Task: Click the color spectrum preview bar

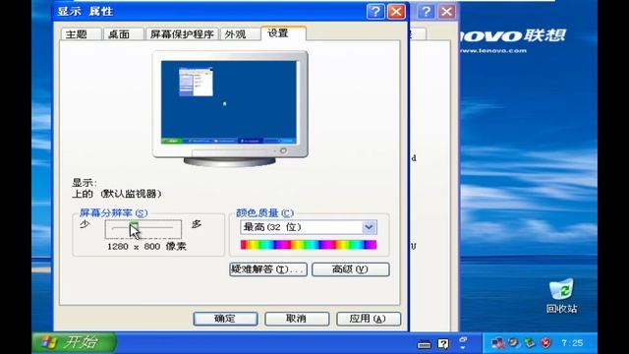Action: coord(308,245)
